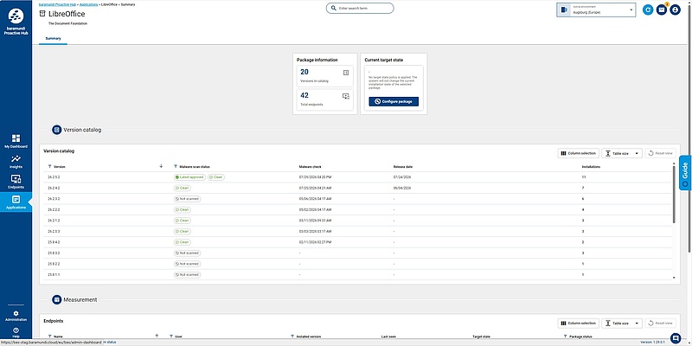The height and width of the screenshot is (346, 692).
Task: Filter Endpoints Name column funnel icon
Action: (x=49, y=336)
